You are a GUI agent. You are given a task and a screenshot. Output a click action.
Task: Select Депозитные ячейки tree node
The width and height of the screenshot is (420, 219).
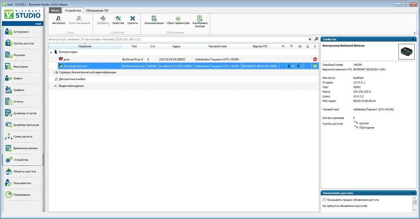click(72, 79)
